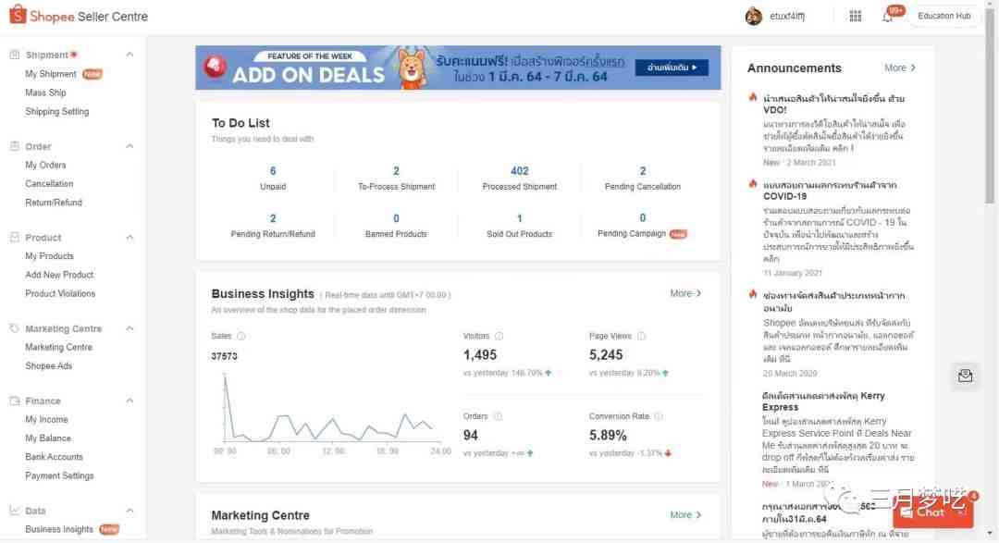The width and height of the screenshot is (999, 543).
Task: Click the Product section icon
Action: tap(15, 237)
